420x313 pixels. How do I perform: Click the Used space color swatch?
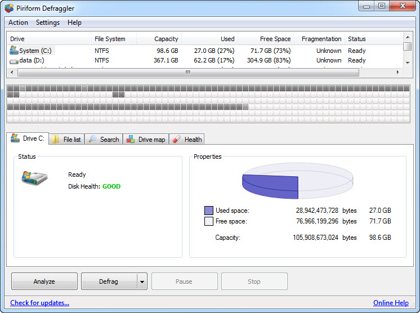click(x=209, y=211)
